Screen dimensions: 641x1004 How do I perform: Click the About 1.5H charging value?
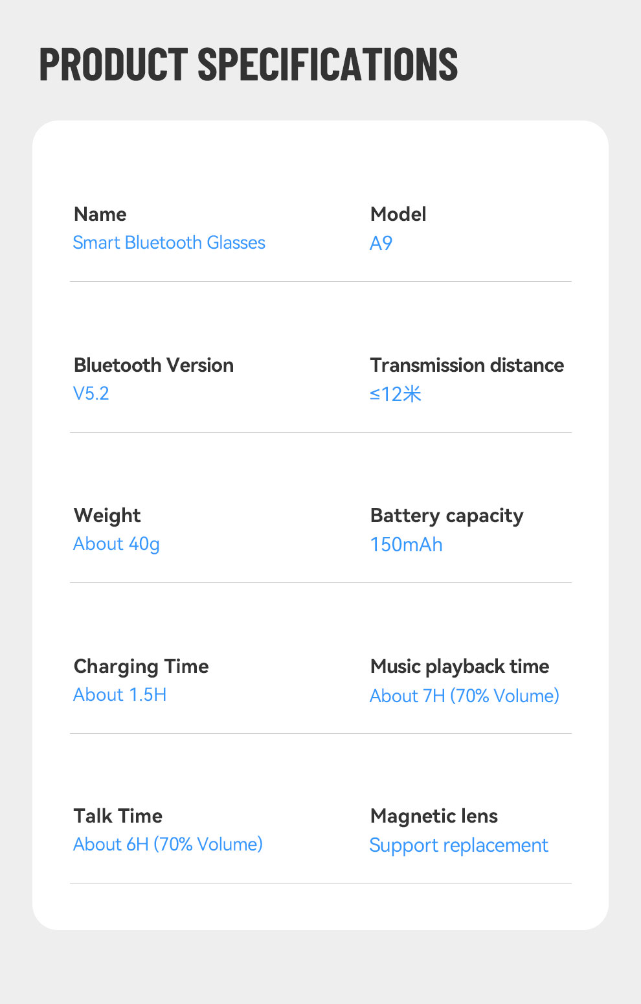(120, 695)
